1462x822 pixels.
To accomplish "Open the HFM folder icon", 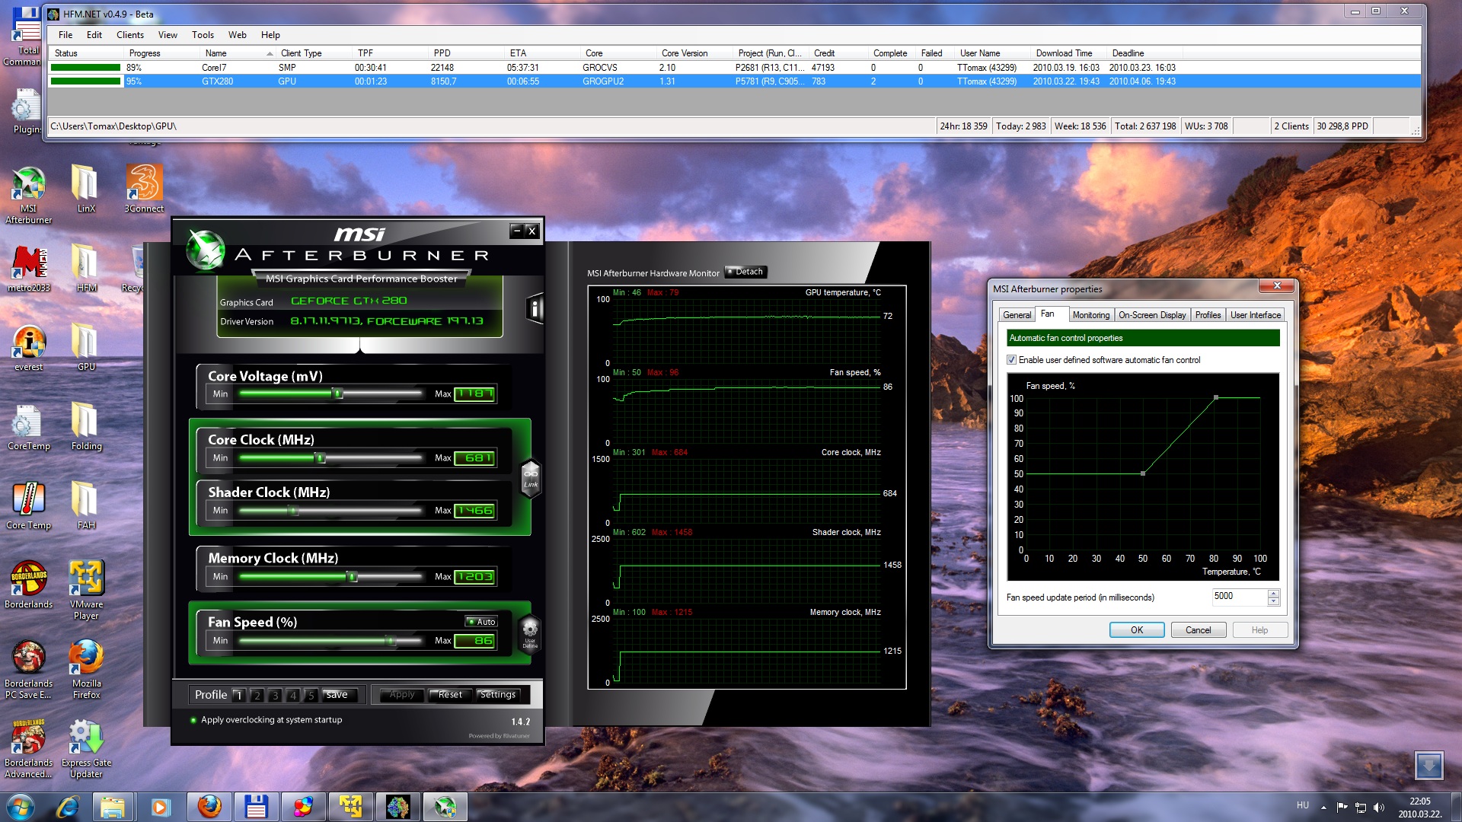I will (85, 268).
